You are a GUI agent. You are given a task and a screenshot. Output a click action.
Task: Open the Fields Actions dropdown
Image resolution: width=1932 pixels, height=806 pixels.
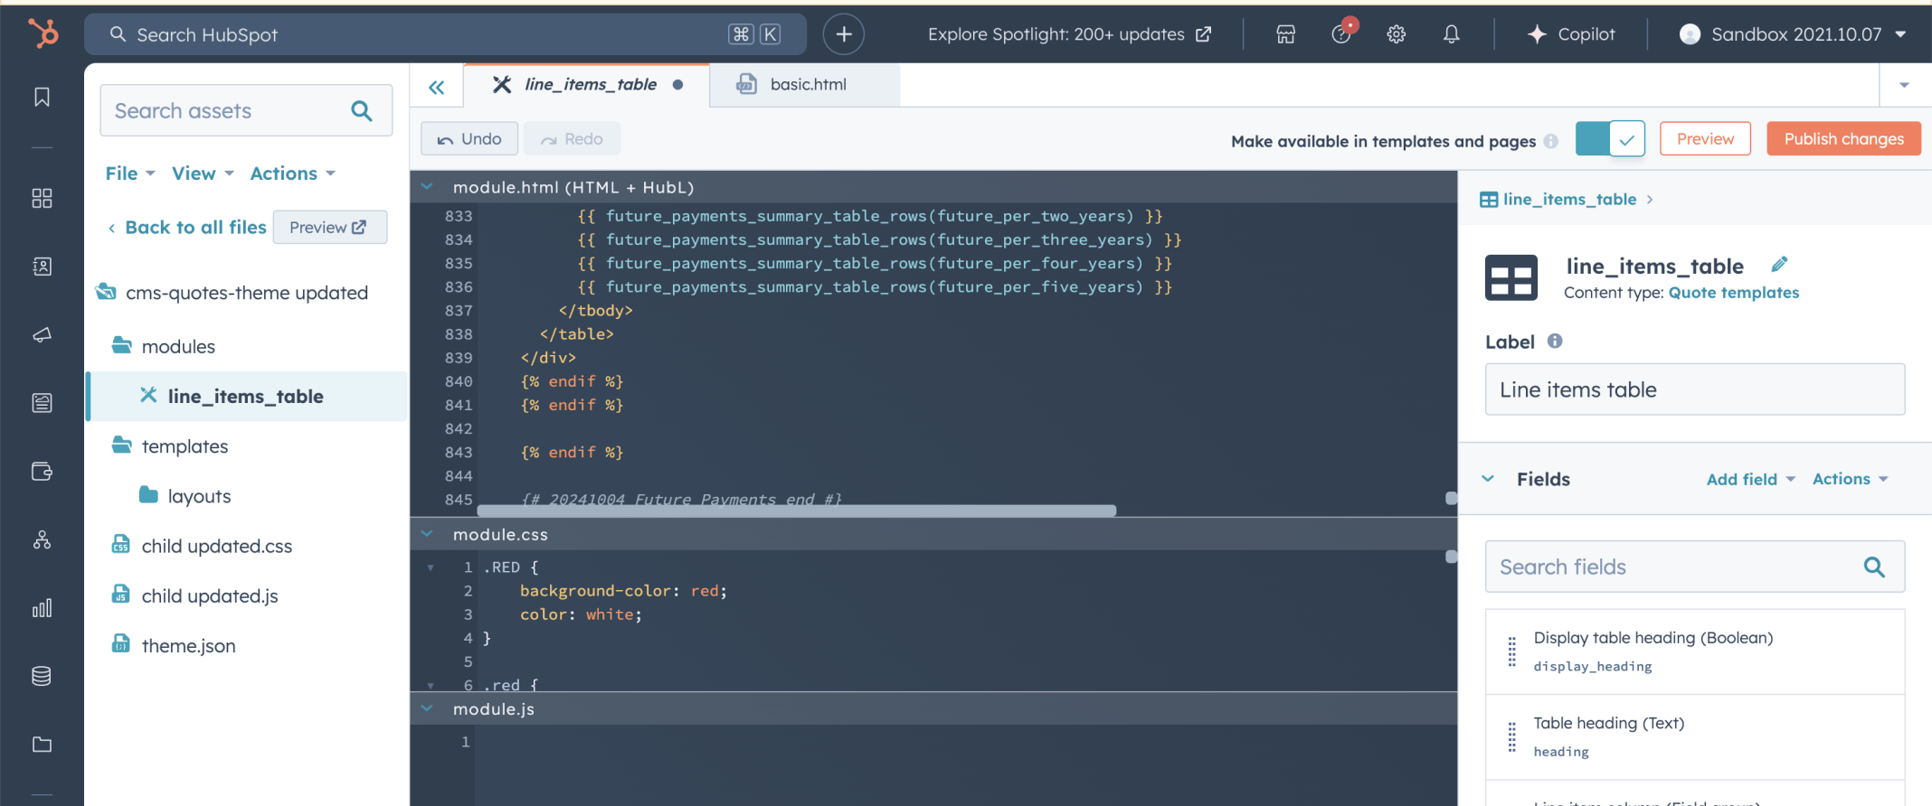(x=1850, y=479)
